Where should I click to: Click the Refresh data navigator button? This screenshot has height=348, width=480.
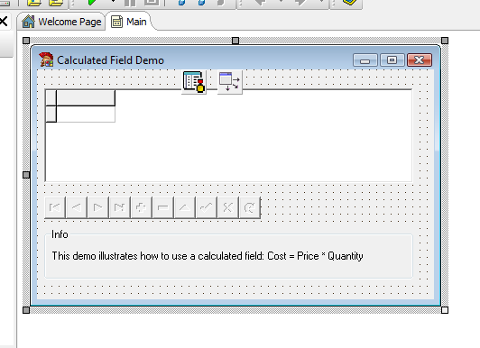(250, 207)
